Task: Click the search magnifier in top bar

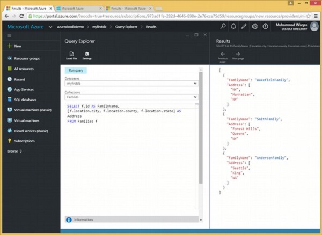Action: (223, 26)
